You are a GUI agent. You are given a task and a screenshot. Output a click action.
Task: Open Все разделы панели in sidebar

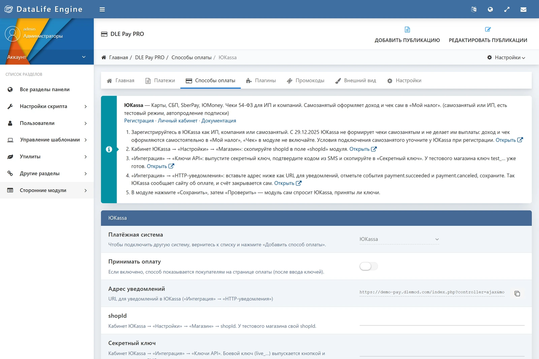47,89
